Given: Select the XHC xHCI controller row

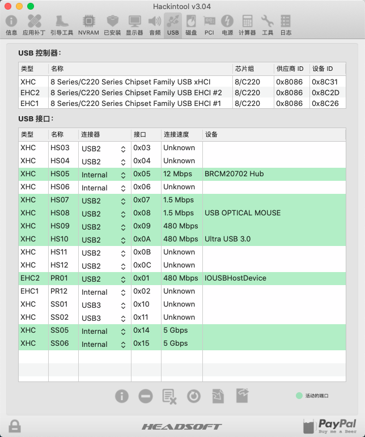Looking at the screenshot, I should pos(182,82).
